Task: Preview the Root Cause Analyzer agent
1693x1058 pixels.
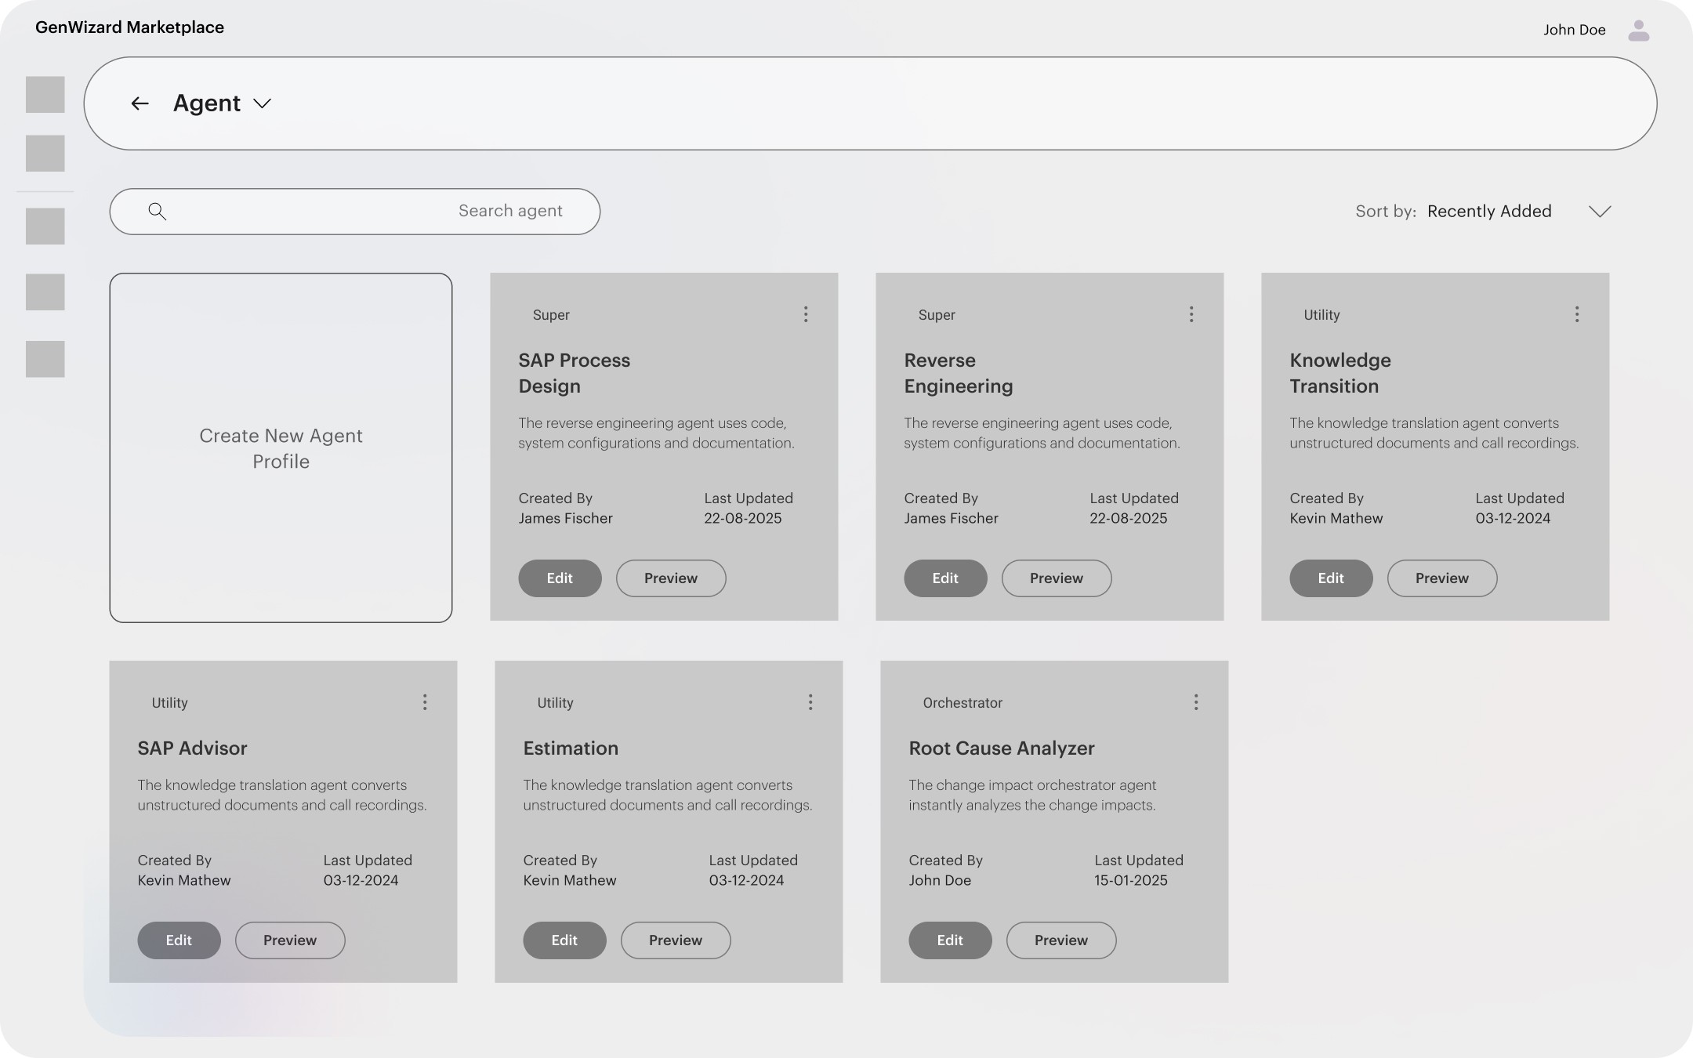Action: [x=1060, y=940]
